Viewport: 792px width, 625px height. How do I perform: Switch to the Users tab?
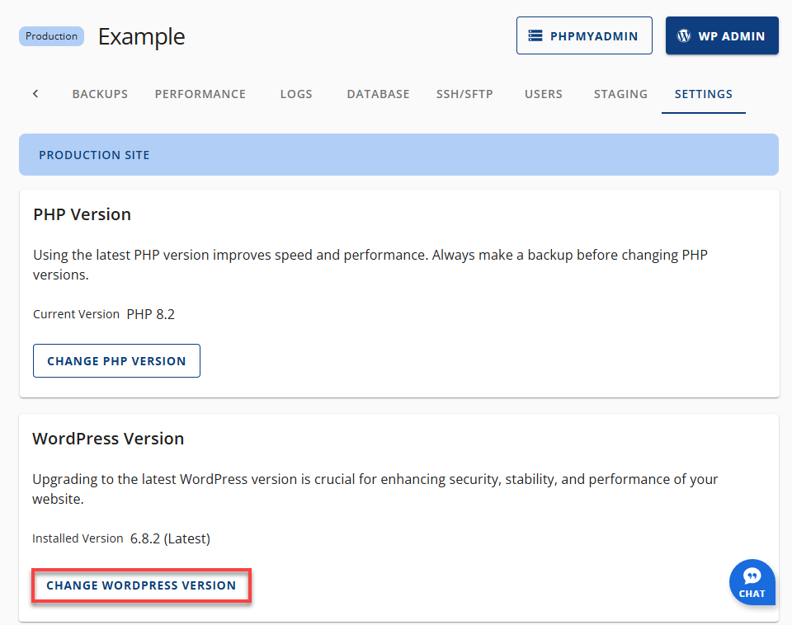pyautogui.click(x=543, y=94)
